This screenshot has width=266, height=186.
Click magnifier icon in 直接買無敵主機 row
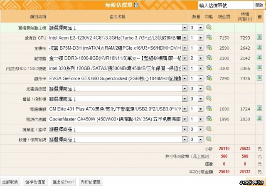(209, 28)
